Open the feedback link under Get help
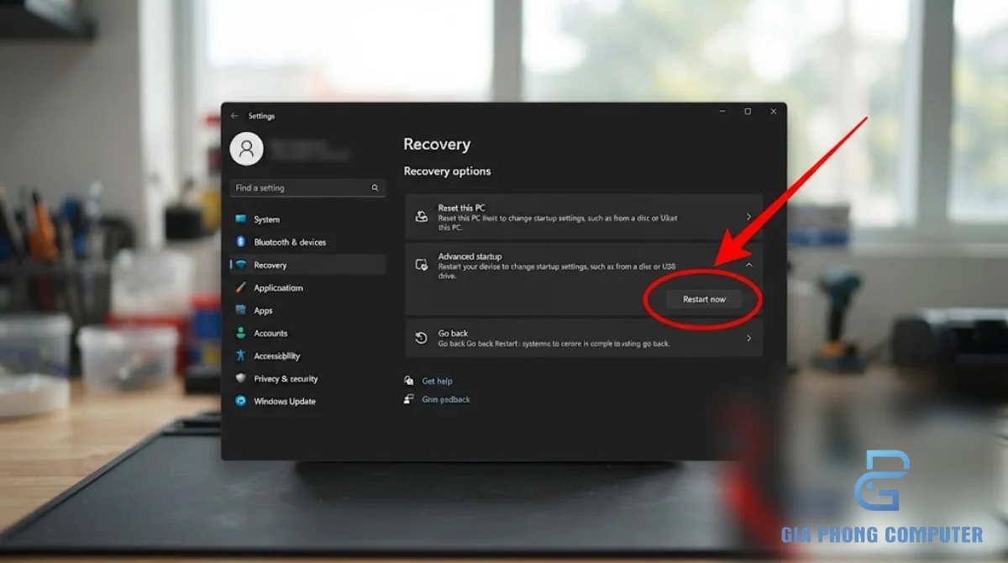The height and width of the screenshot is (563, 1008). click(446, 399)
